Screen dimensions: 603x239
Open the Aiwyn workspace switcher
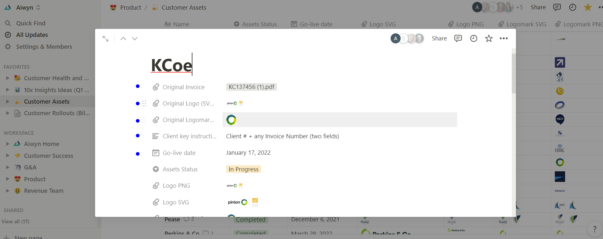(22, 7)
